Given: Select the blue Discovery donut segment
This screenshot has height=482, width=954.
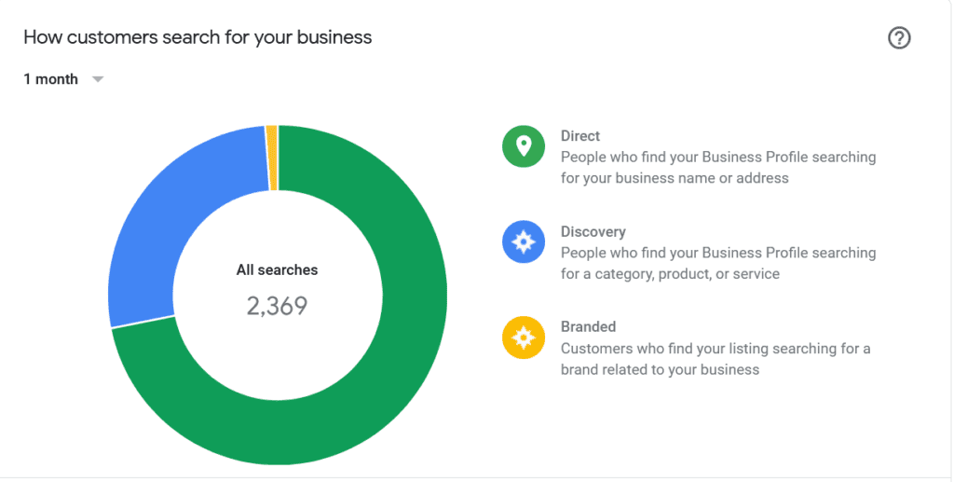Looking at the screenshot, I should pos(158,242).
